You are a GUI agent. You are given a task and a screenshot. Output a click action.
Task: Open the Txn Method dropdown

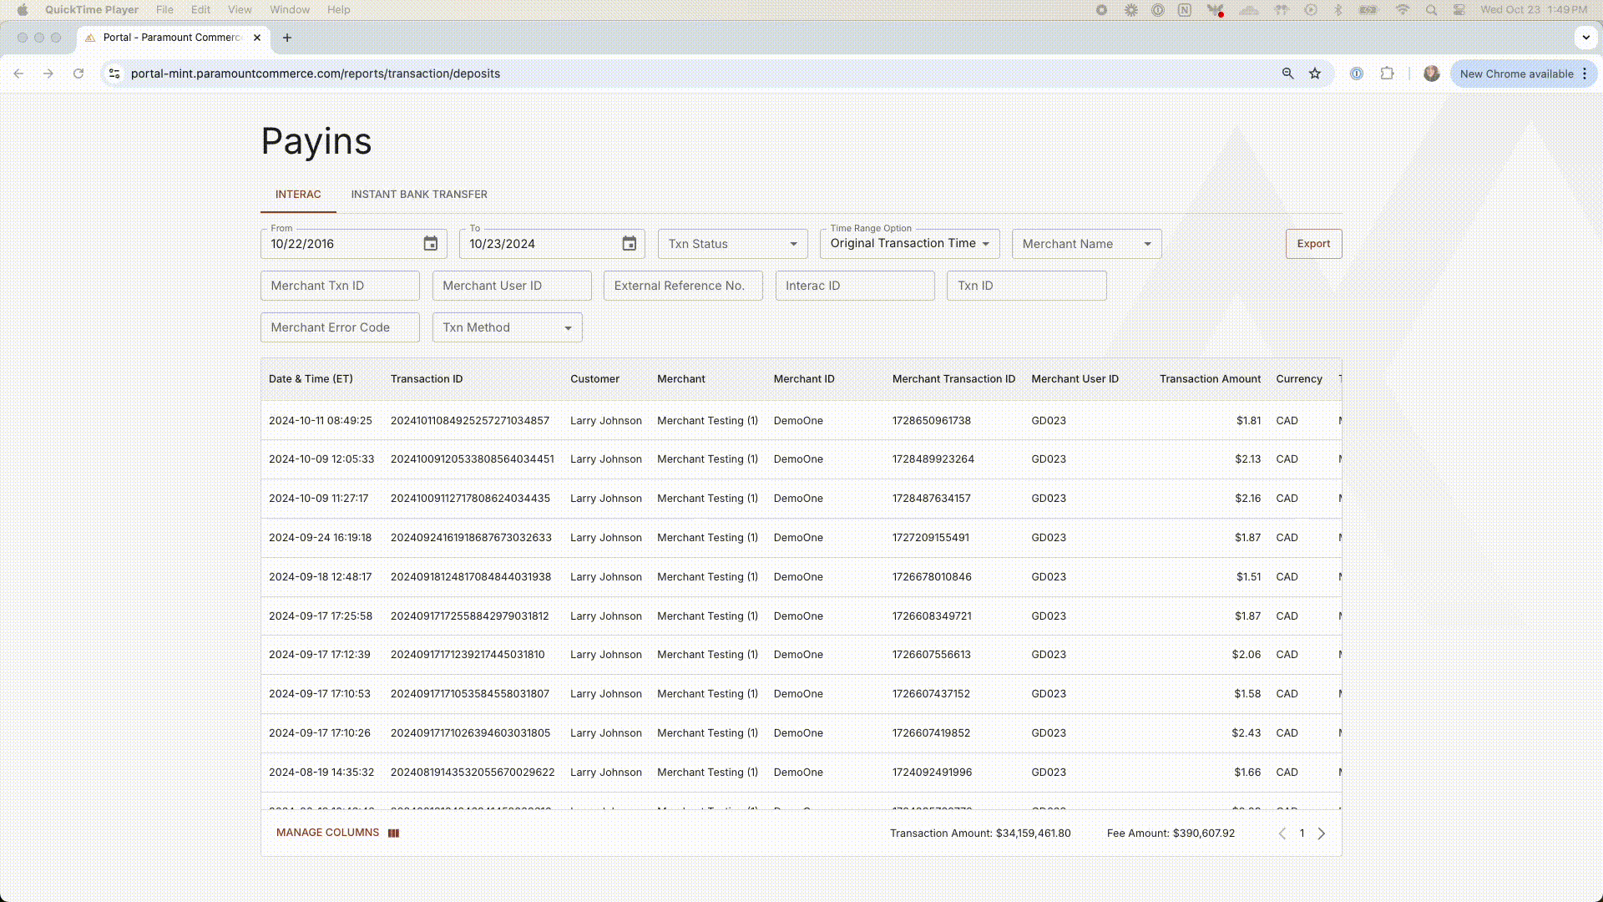pos(507,327)
